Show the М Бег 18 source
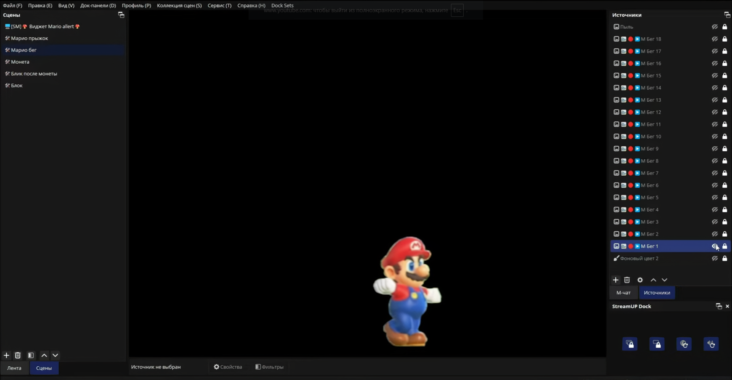This screenshot has height=380, width=732. 715,39
